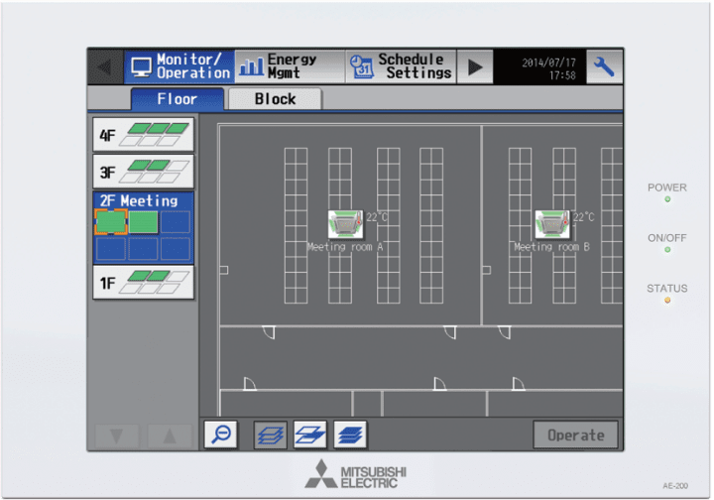This screenshot has height=500, width=714.
Task: Click the Operate button
Action: pos(575,435)
